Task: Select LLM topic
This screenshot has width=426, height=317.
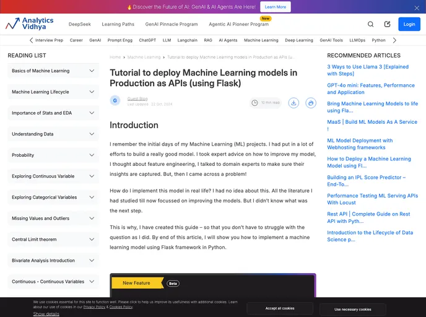Action: pyautogui.click(x=167, y=40)
